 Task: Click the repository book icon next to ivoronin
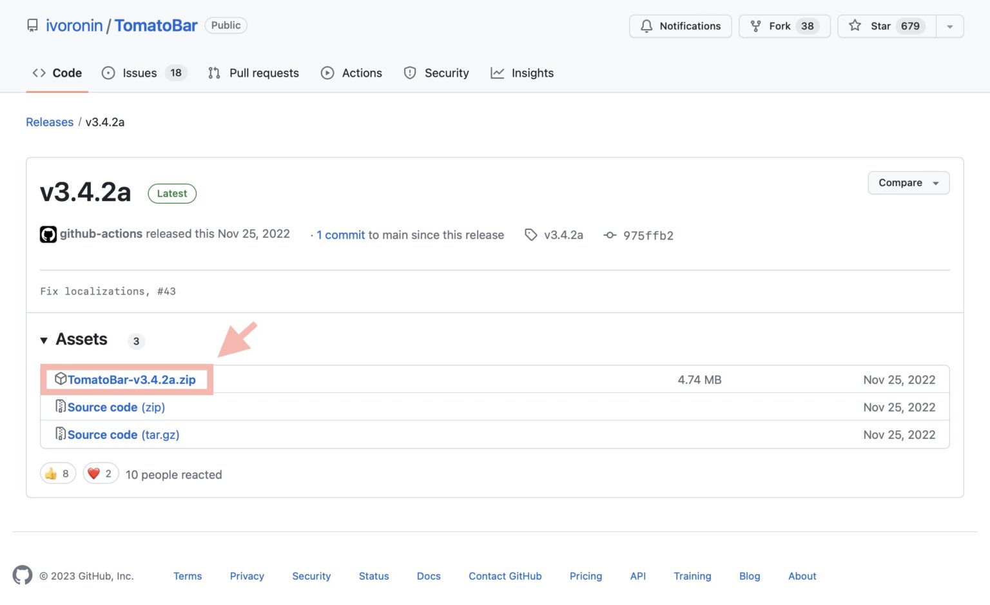32,24
